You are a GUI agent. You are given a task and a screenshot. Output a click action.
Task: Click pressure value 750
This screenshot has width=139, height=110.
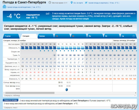point(34,66)
